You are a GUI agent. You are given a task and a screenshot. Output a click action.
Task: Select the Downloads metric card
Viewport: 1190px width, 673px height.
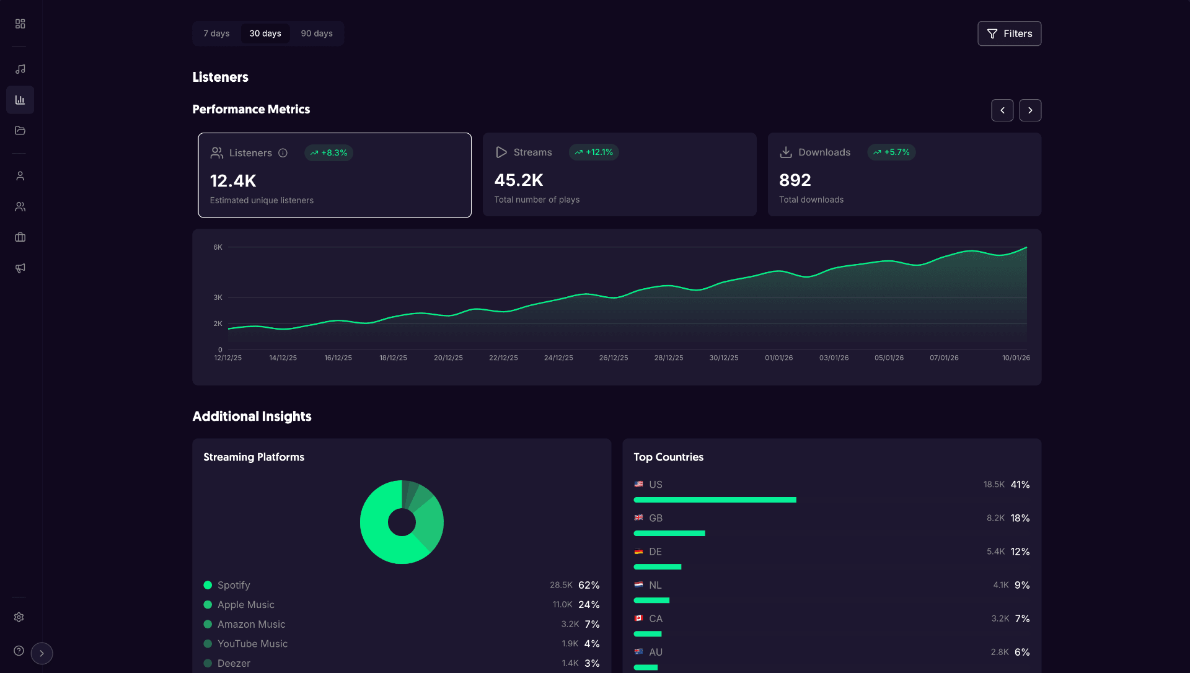pyautogui.click(x=904, y=175)
